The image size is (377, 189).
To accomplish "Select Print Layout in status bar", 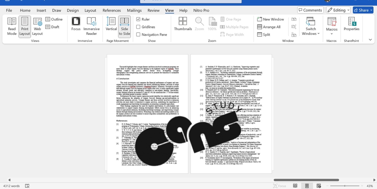I will 307,186.
